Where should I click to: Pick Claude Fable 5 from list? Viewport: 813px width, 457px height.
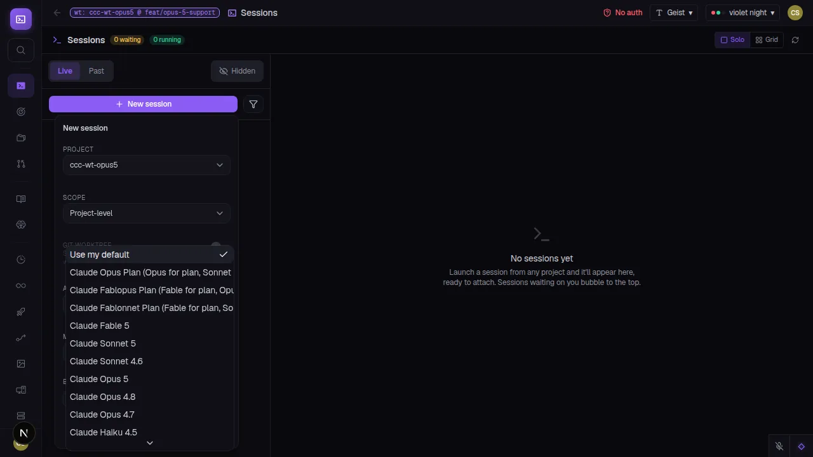pyautogui.click(x=150, y=326)
